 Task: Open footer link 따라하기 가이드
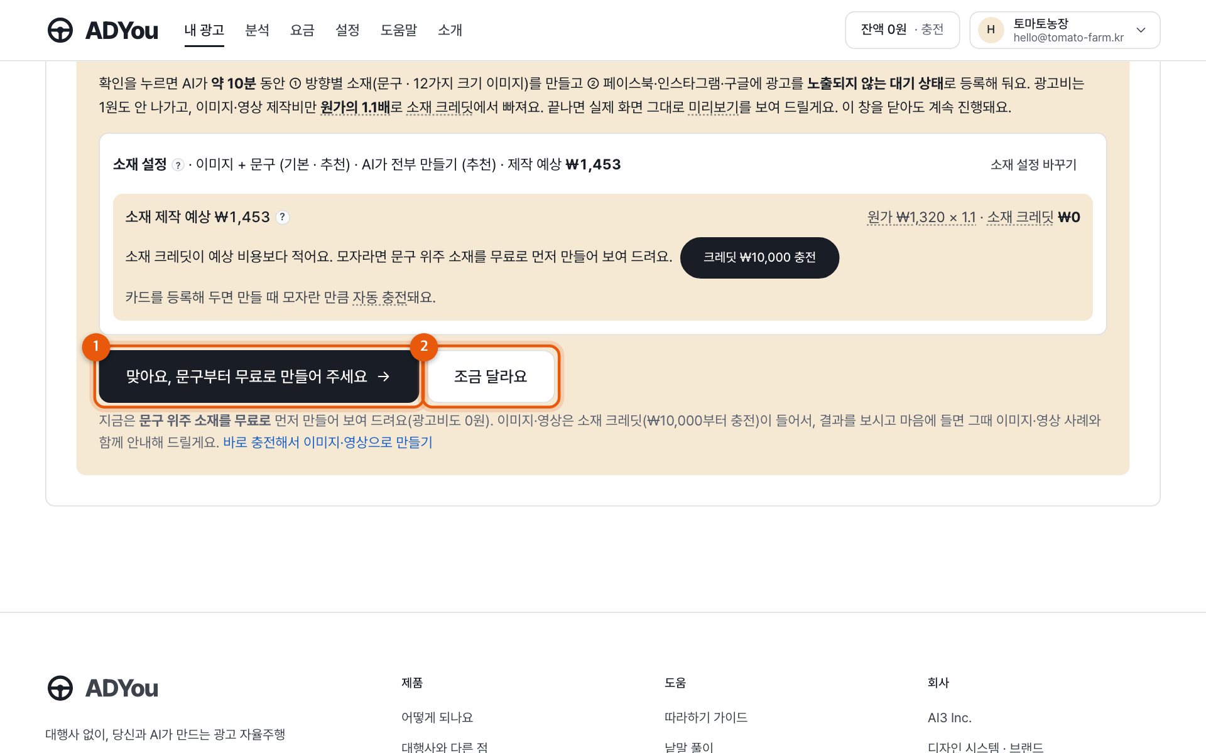706,717
